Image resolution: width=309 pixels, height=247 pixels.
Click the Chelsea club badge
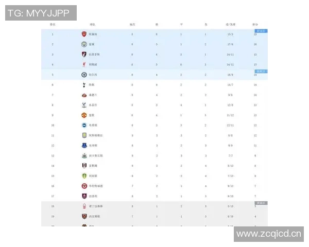click(84, 75)
